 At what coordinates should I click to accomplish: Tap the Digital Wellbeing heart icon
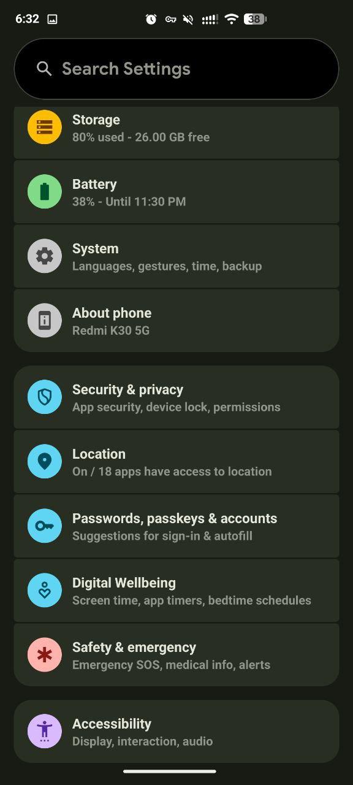tap(45, 590)
